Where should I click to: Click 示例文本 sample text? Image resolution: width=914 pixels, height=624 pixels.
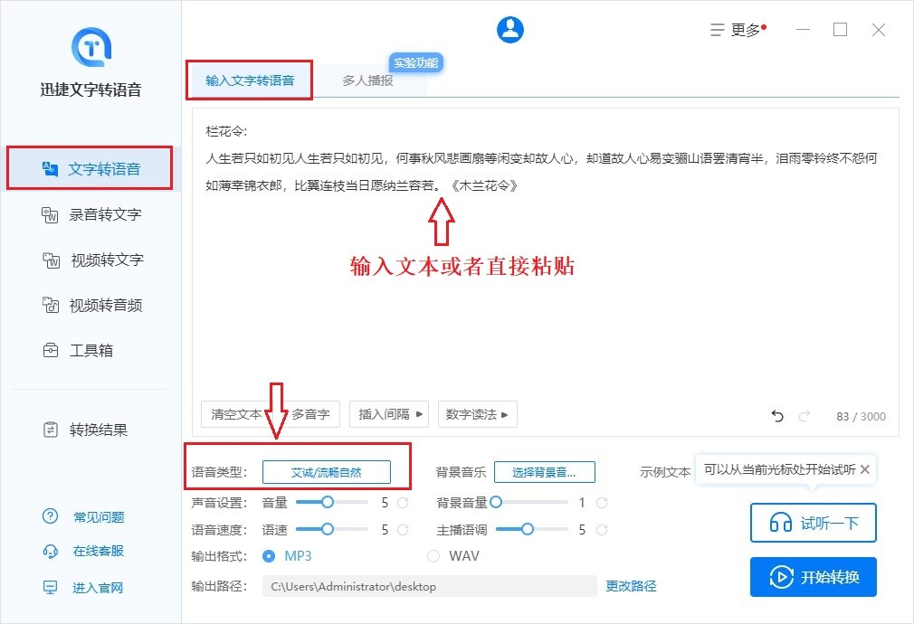pyautogui.click(x=665, y=472)
